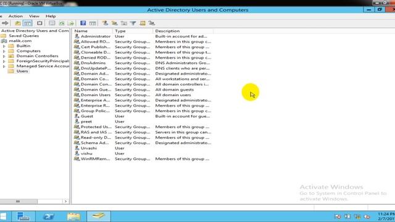The image size is (395, 222).
Task: Click the user icon beside Administrator
Action: pyautogui.click(x=77, y=36)
